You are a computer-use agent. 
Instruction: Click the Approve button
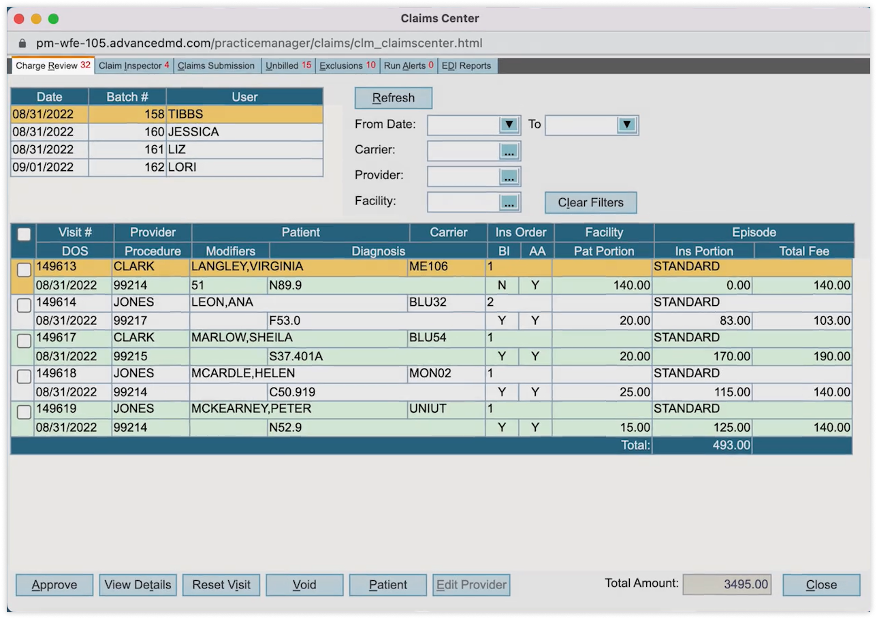[x=54, y=585]
